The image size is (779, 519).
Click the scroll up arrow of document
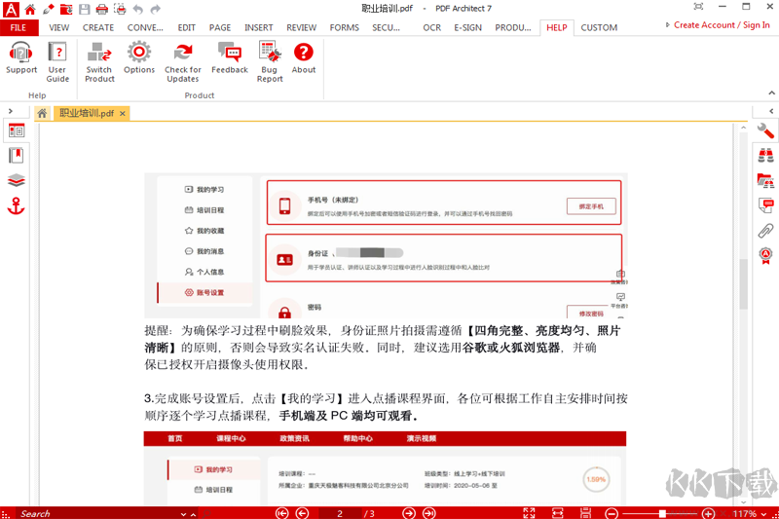pyautogui.click(x=743, y=129)
